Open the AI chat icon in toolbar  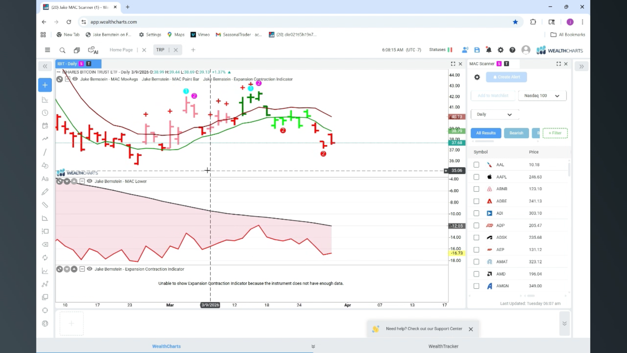point(93,50)
